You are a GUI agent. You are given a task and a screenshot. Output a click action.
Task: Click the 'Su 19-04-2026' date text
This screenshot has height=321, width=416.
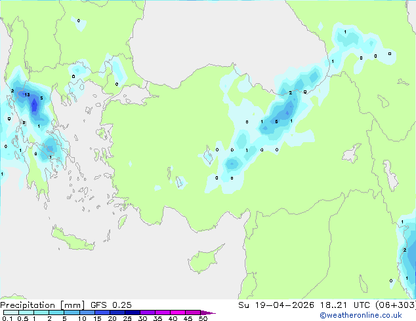click(276, 305)
